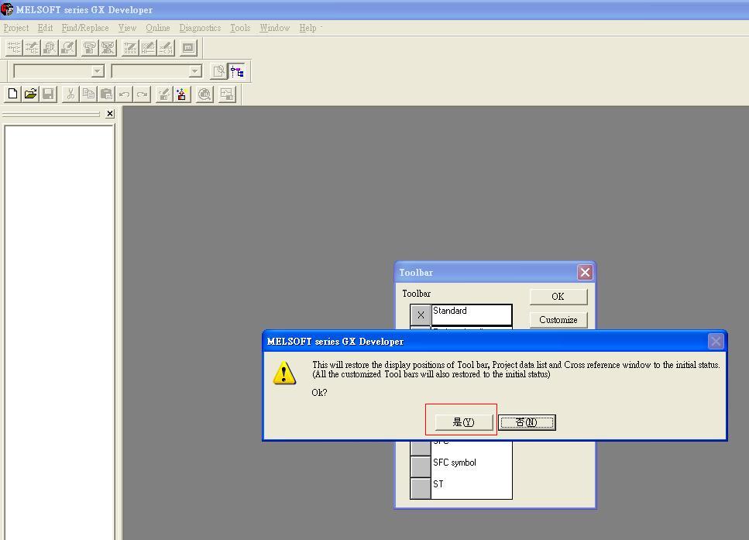Toggle the SFC symbol toolbar checkbox
Screen dimensions: 749x540
point(420,466)
